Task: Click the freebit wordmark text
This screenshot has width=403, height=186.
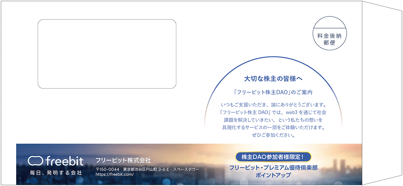Action: (64, 161)
